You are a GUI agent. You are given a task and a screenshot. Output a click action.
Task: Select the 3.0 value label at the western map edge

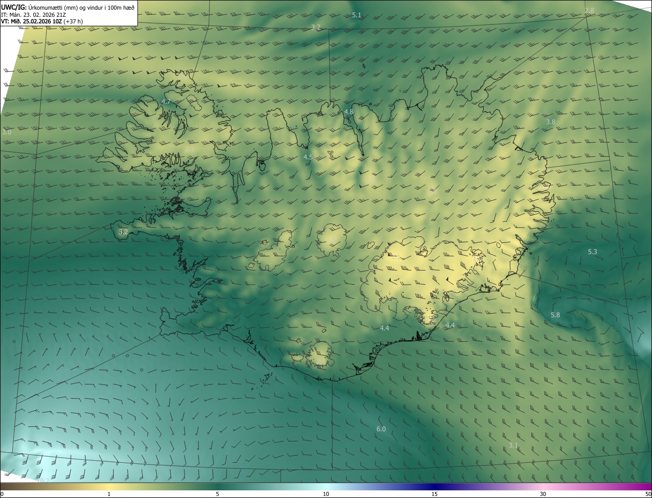[7, 132]
